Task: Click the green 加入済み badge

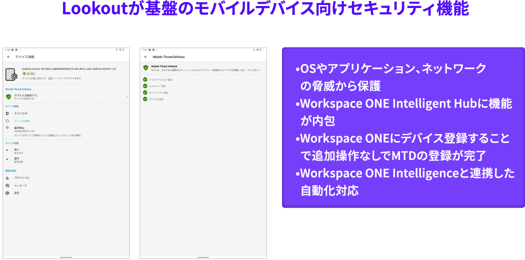Action: point(29,73)
